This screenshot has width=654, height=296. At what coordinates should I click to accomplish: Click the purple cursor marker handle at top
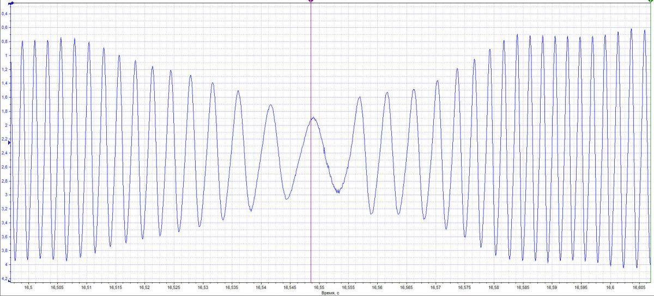point(311,2)
